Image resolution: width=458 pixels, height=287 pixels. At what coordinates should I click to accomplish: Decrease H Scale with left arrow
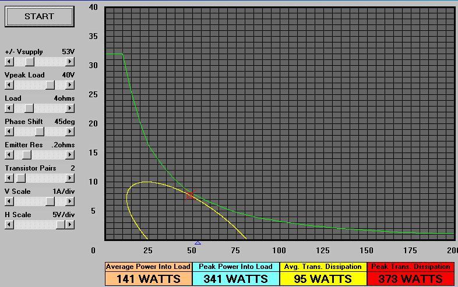click(9, 225)
